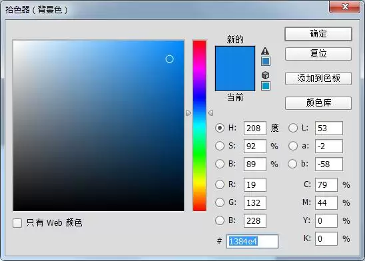Click the new color preview swatch

click(x=235, y=57)
